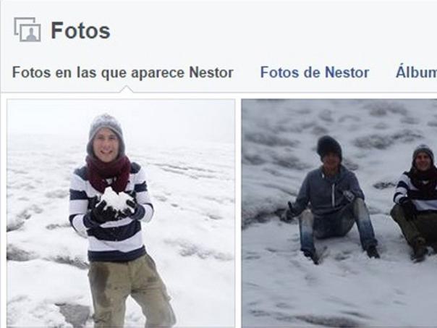Open the Álbumes tab
The image size is (437, 328).
pyautogui.click(x=416, y=72)
